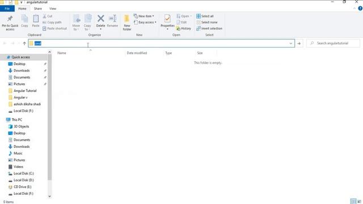
Task: Click the Cut scissors option
Action: coord(48,16)
